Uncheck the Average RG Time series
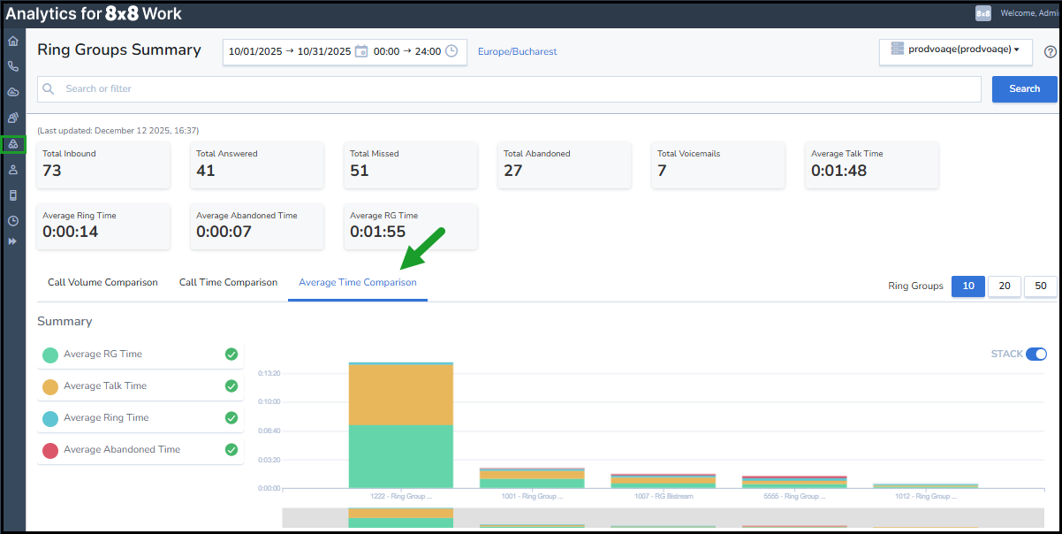The image size is (1062, 534). click(231, 355)
